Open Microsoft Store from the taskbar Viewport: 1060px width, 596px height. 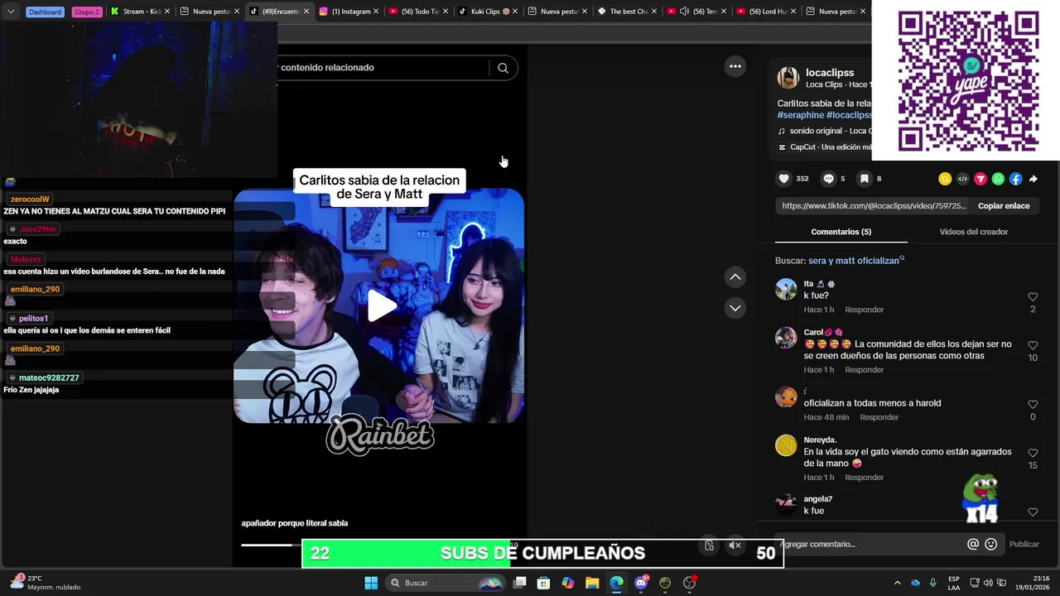pos(543,583)
